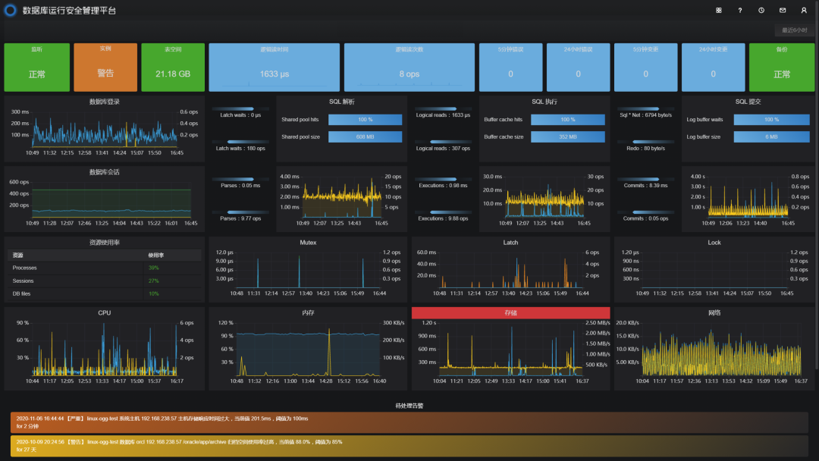Open the user profile icon

pyautogui.click(x=804, y=11)
